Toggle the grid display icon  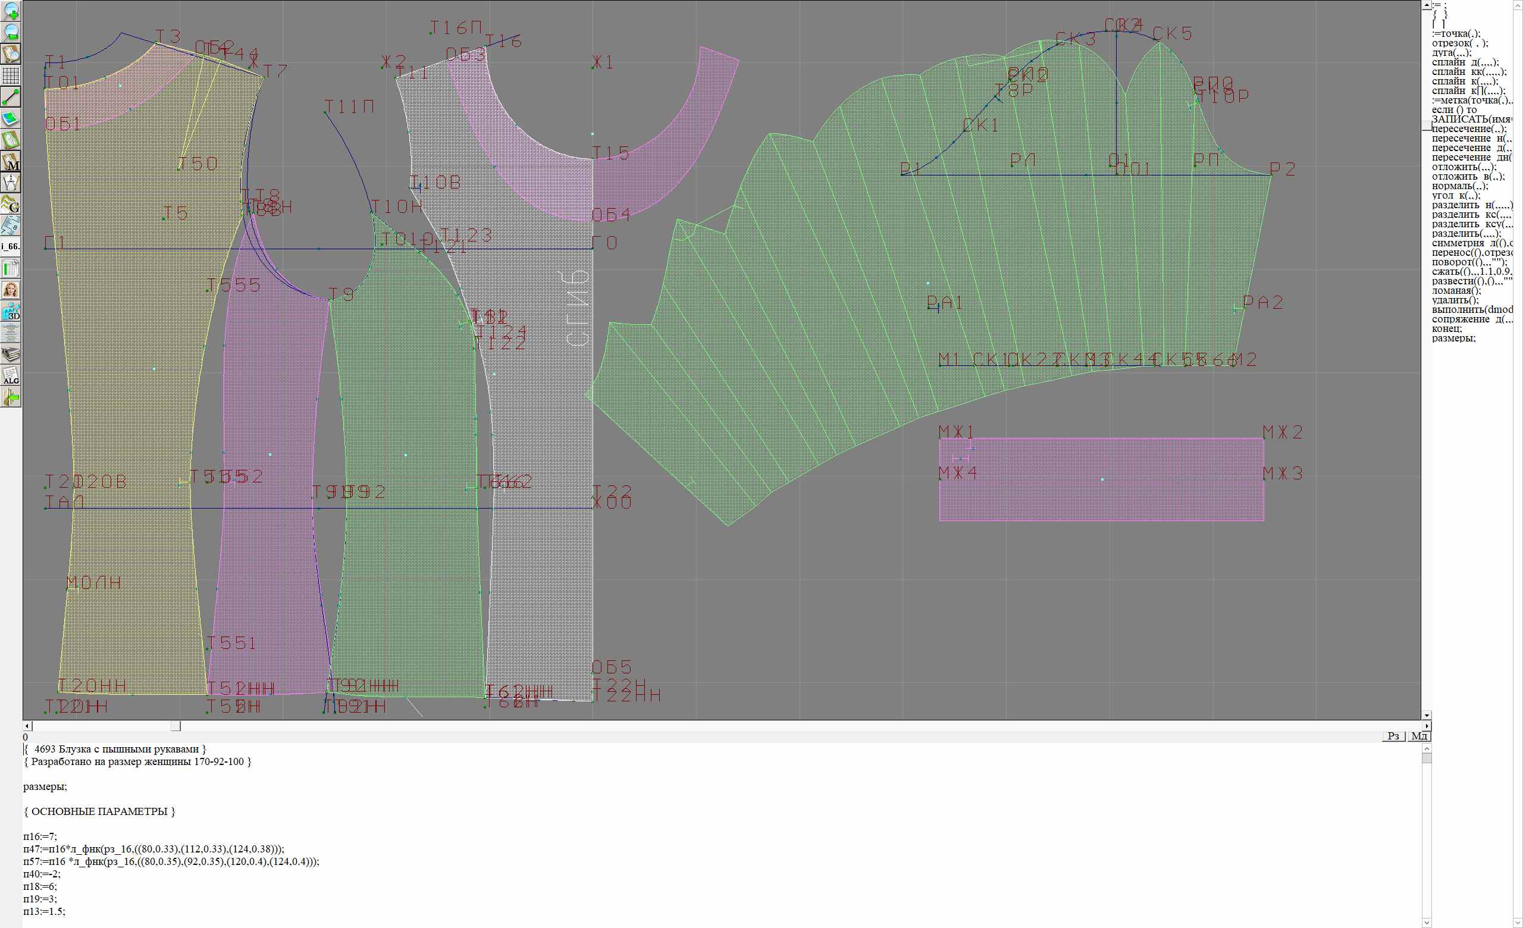(11, 76)
